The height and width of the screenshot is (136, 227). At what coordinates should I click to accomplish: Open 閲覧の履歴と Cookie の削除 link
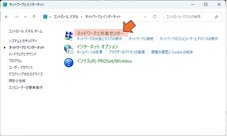click(x=172, y=52)
